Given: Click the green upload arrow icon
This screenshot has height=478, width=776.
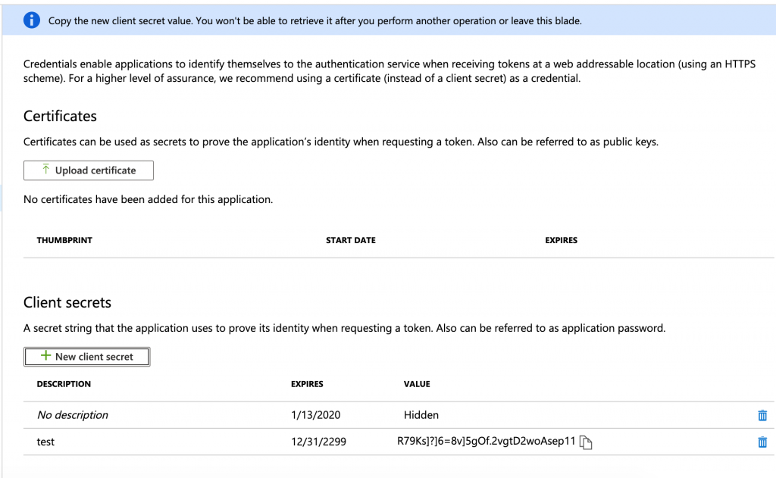Looking at the screenshot, I should (x=45, y=170).
